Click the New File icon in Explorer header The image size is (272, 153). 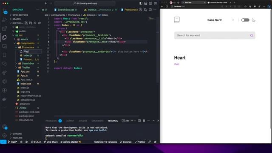pyautogui.click(x=26, y=23)
